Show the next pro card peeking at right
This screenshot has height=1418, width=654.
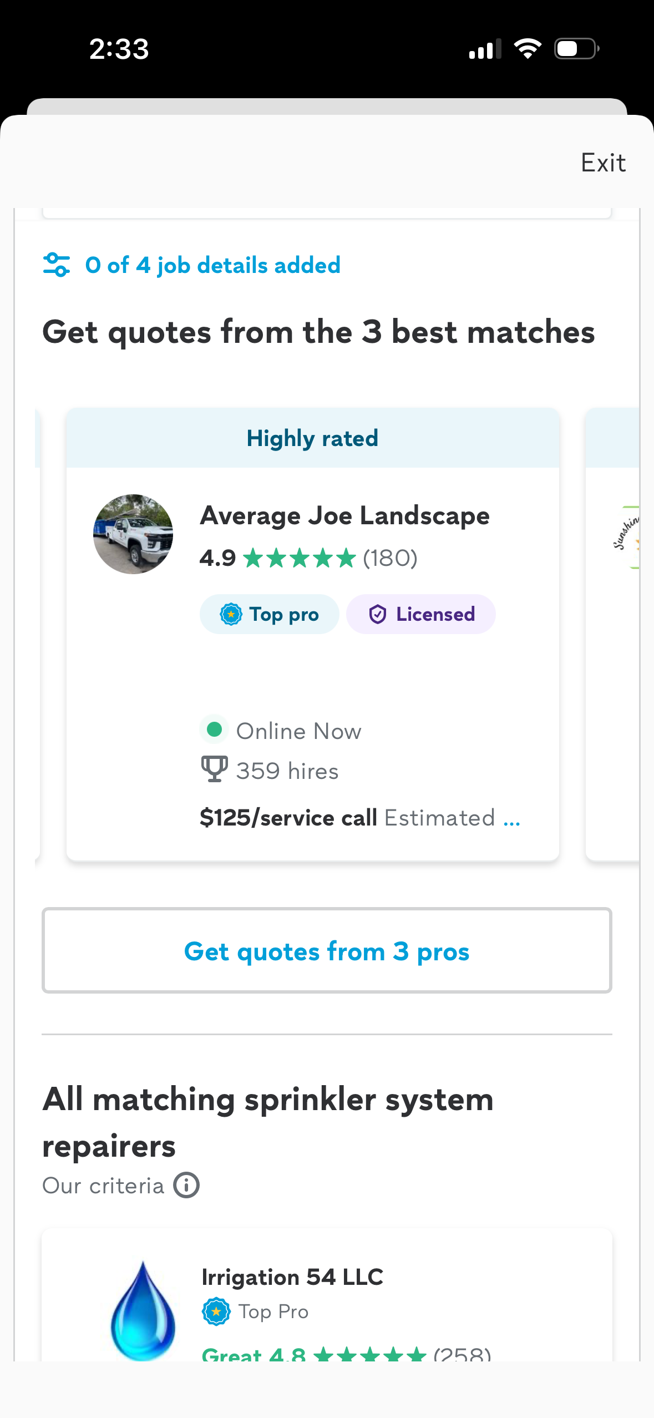click(x=613, y=634)
